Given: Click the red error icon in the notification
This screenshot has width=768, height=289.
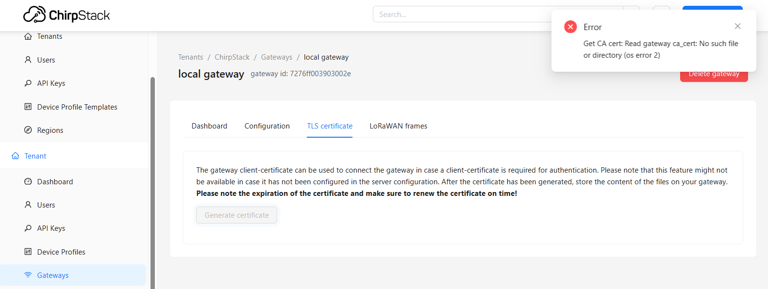Looking at the screenshot, I should point(570,27).
